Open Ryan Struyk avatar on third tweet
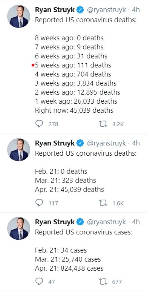 click(18, 228)
